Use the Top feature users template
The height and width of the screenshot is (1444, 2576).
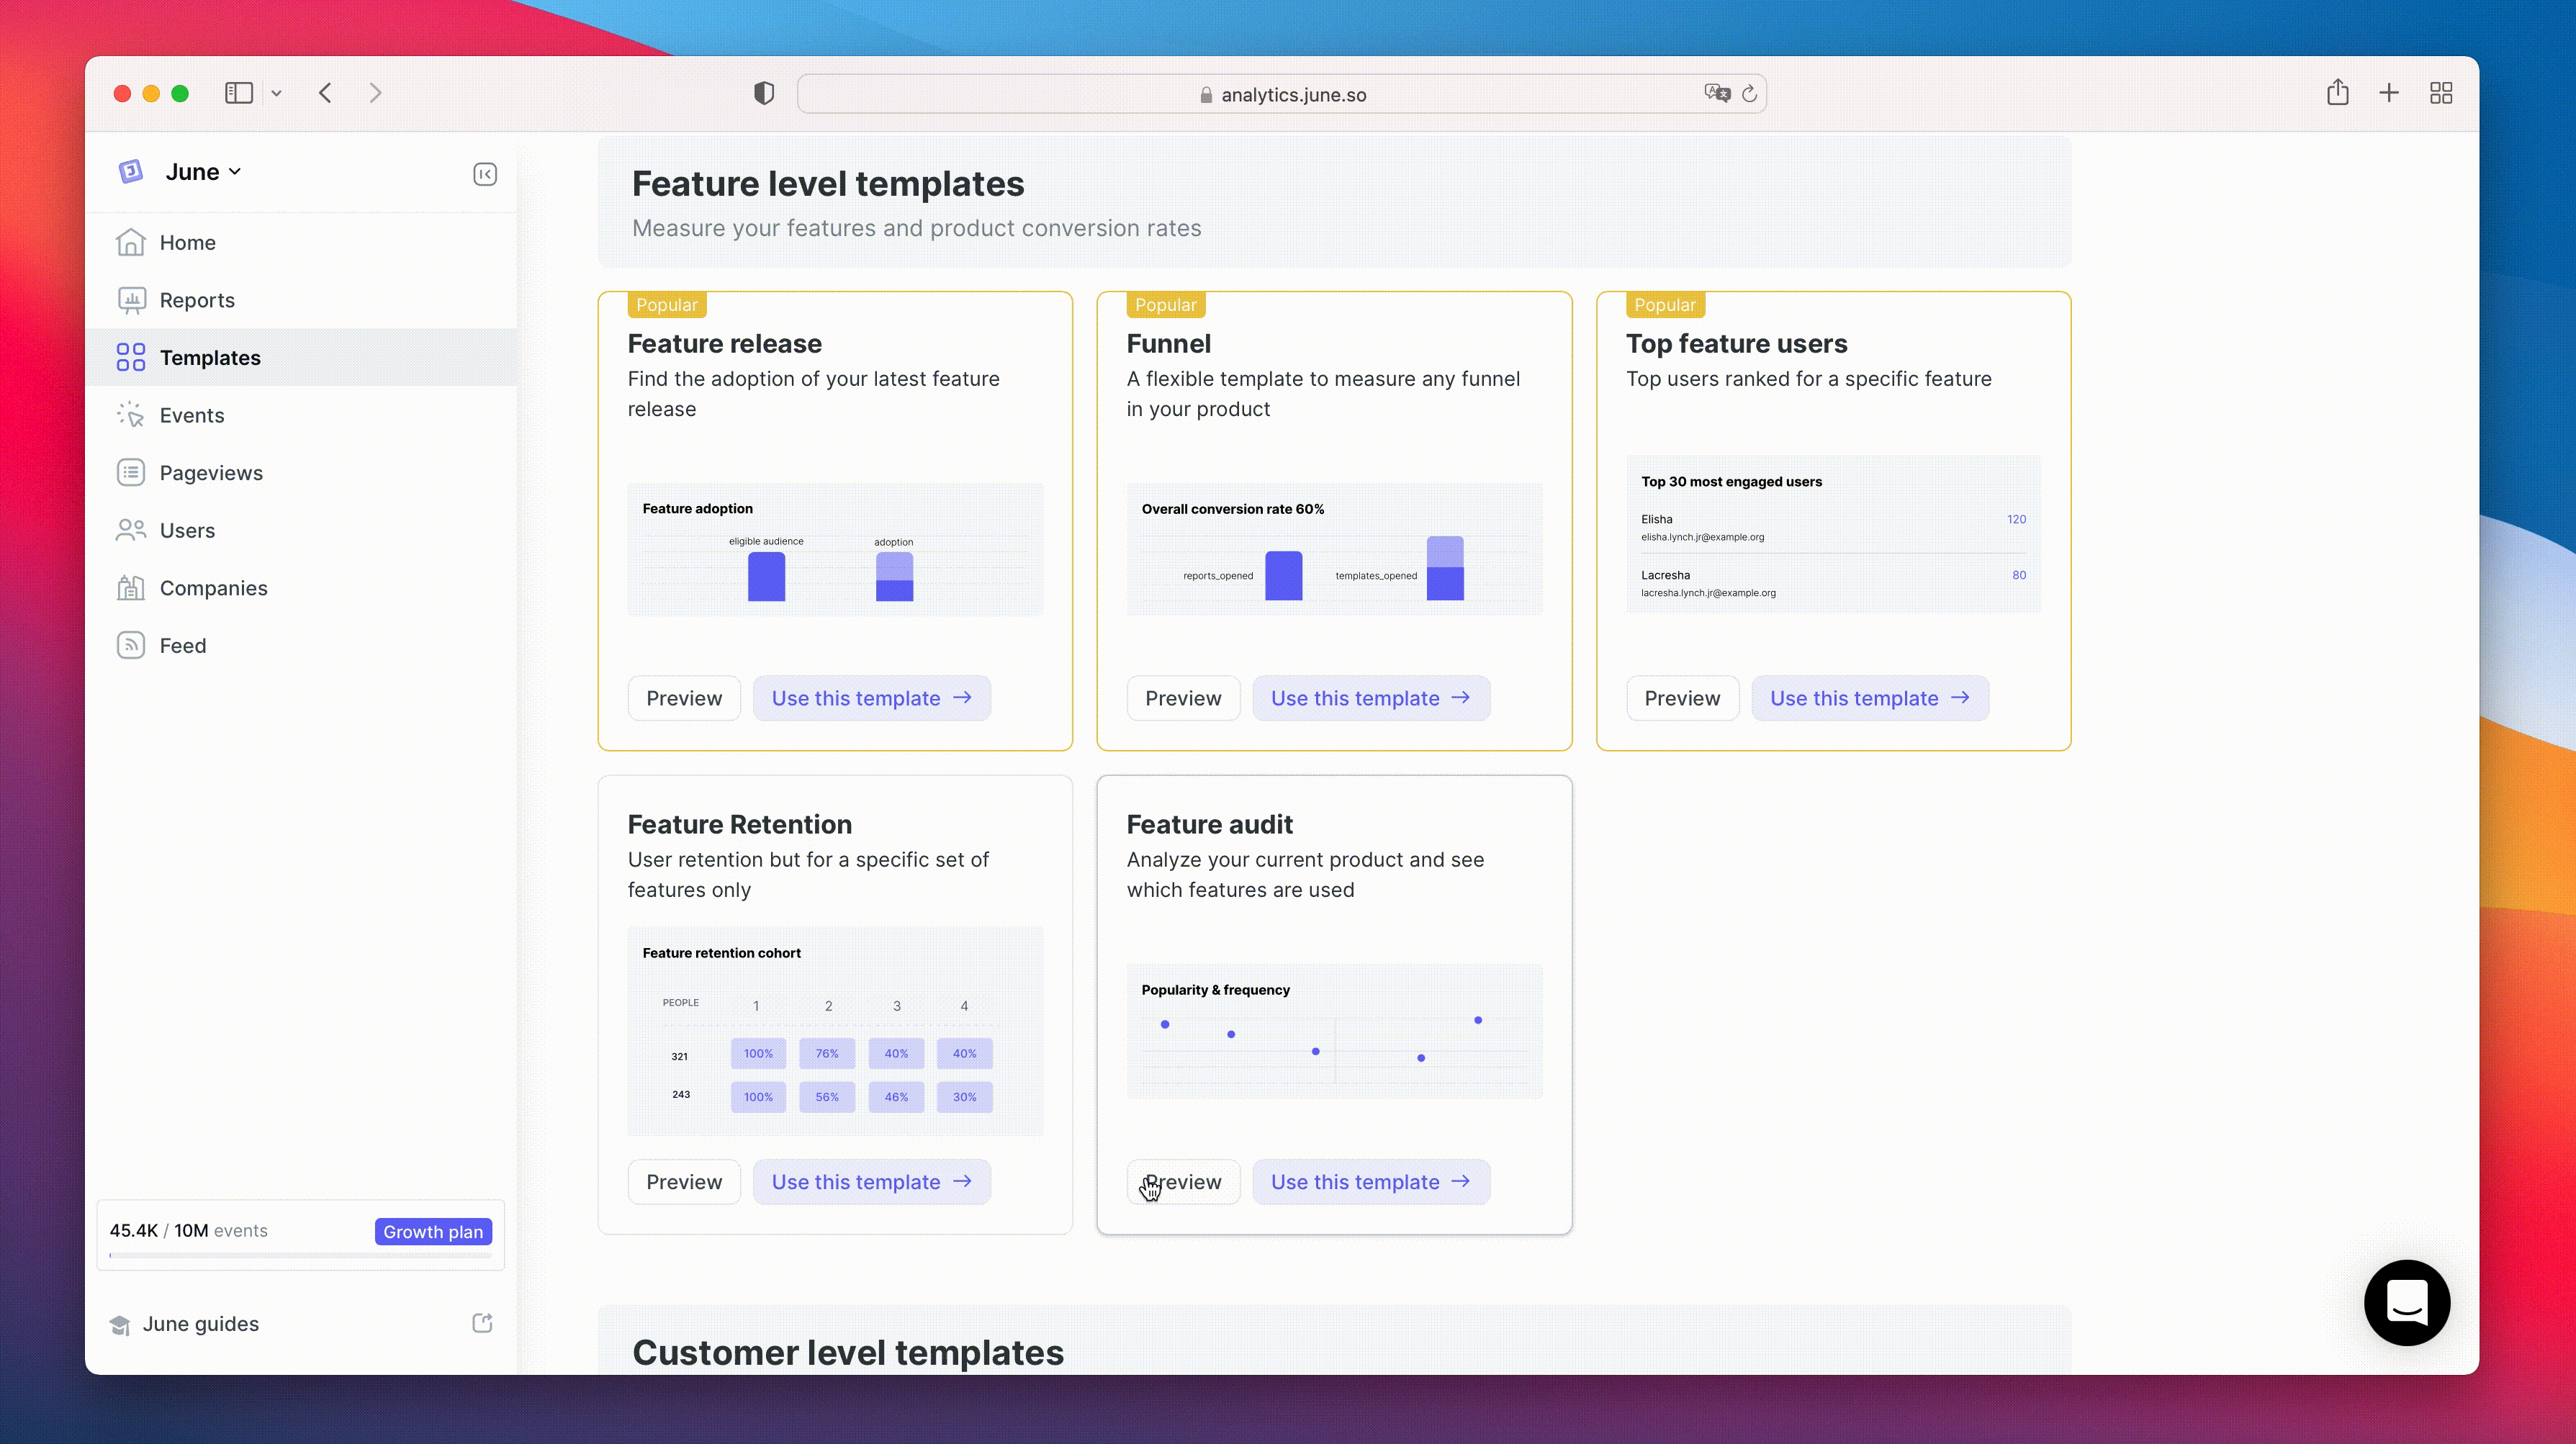point(1870,698)
